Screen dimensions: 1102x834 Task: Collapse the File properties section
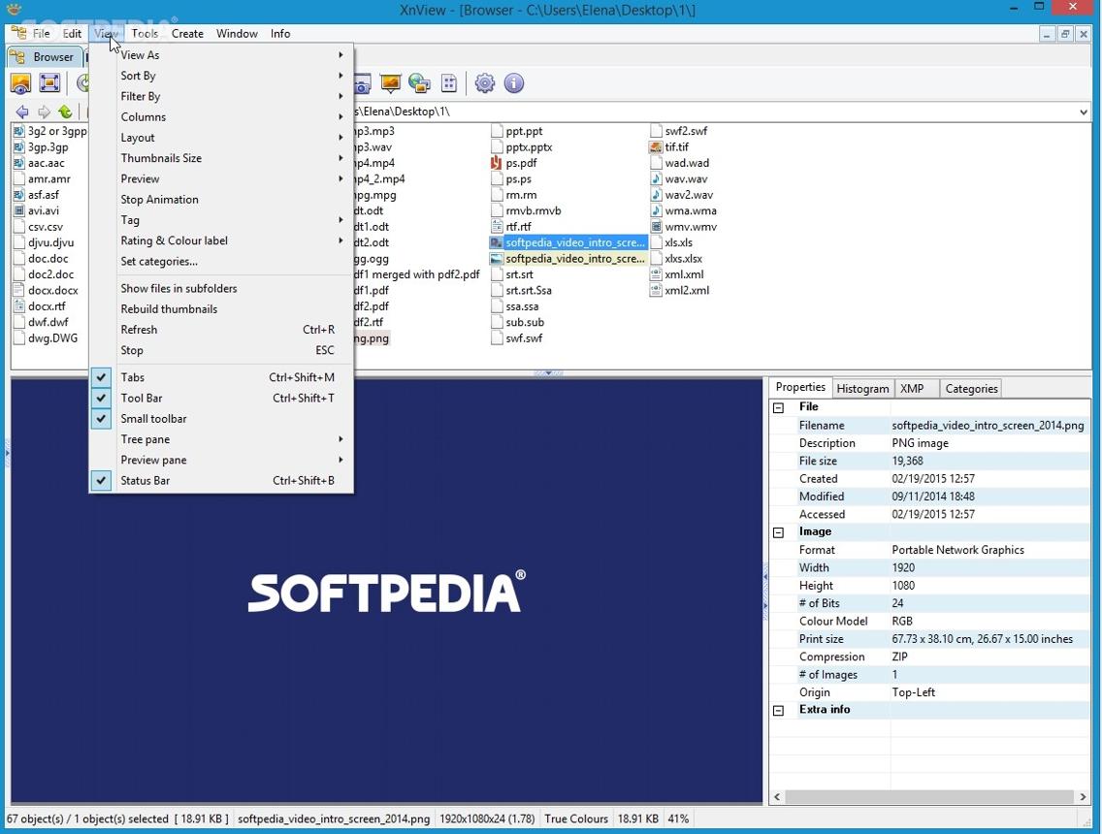(779, 407)
